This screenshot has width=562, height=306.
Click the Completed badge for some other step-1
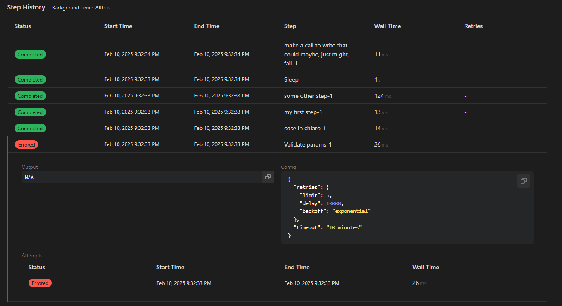(30, 96)
